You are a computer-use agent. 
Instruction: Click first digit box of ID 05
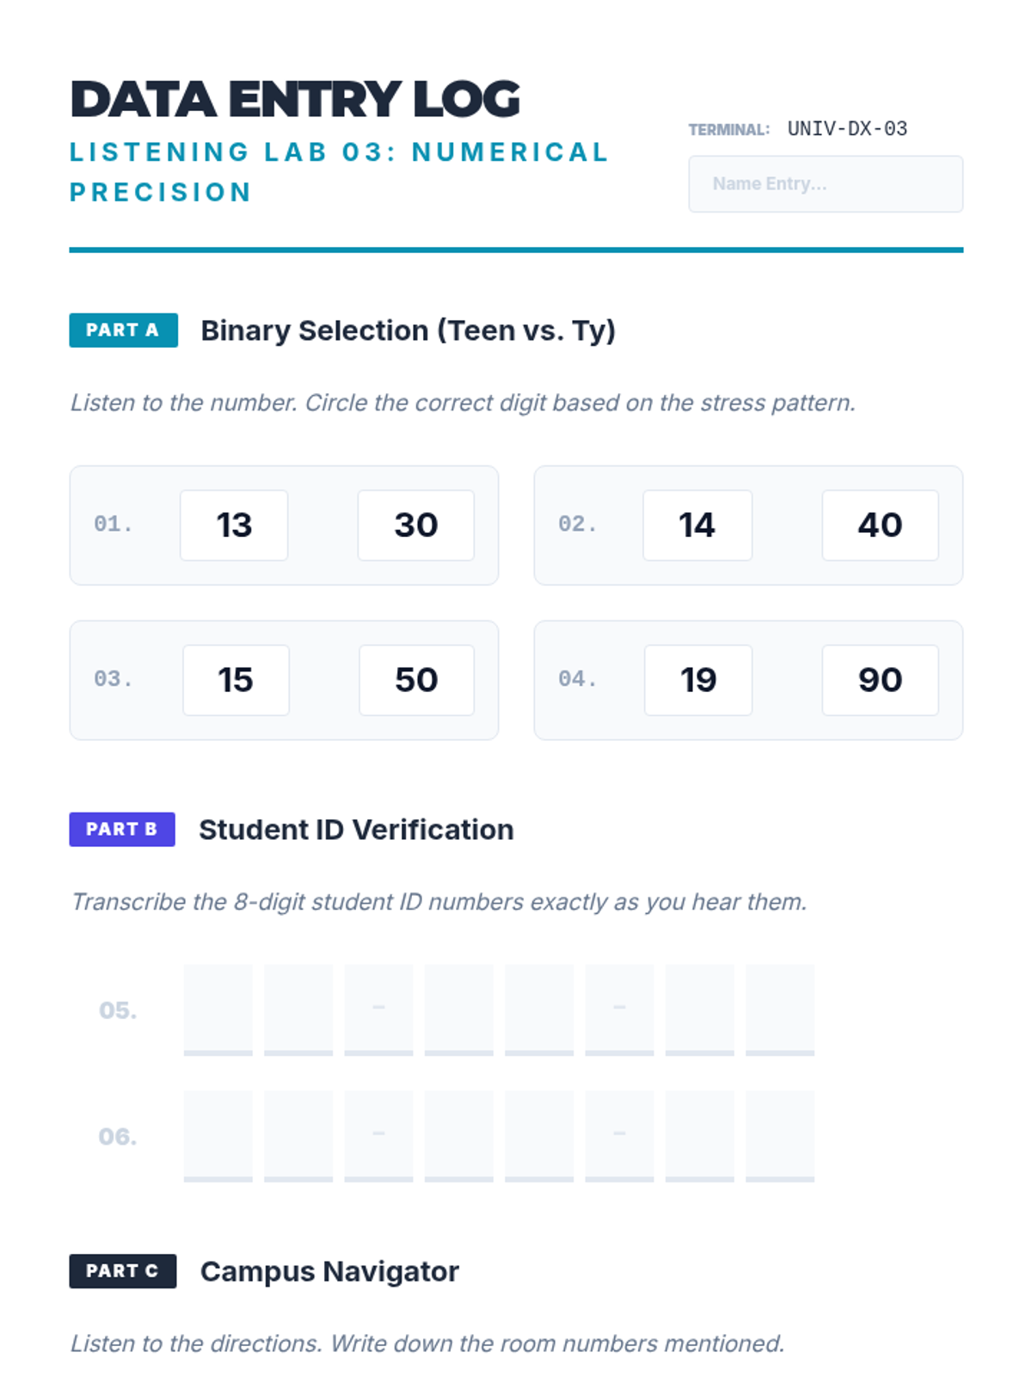[x=218, y=1009]
